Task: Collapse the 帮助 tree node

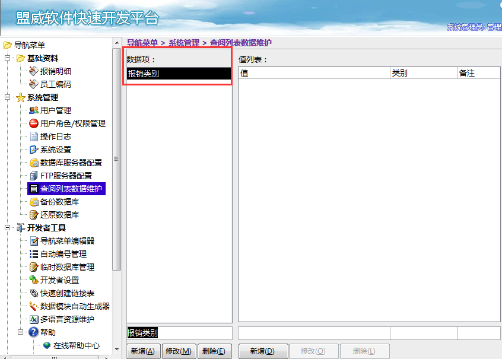Action: pyautogui.click(x=21, y=332)
